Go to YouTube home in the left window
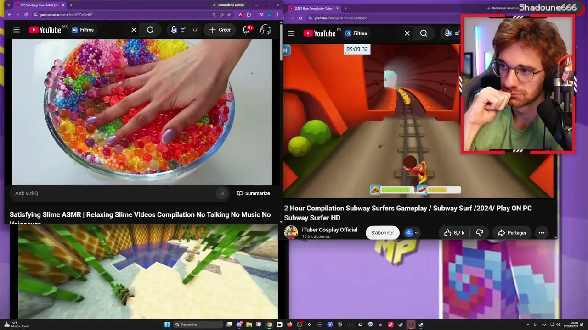Image resolution: width=588 pixels, height=330 pixels. (45, 30)
